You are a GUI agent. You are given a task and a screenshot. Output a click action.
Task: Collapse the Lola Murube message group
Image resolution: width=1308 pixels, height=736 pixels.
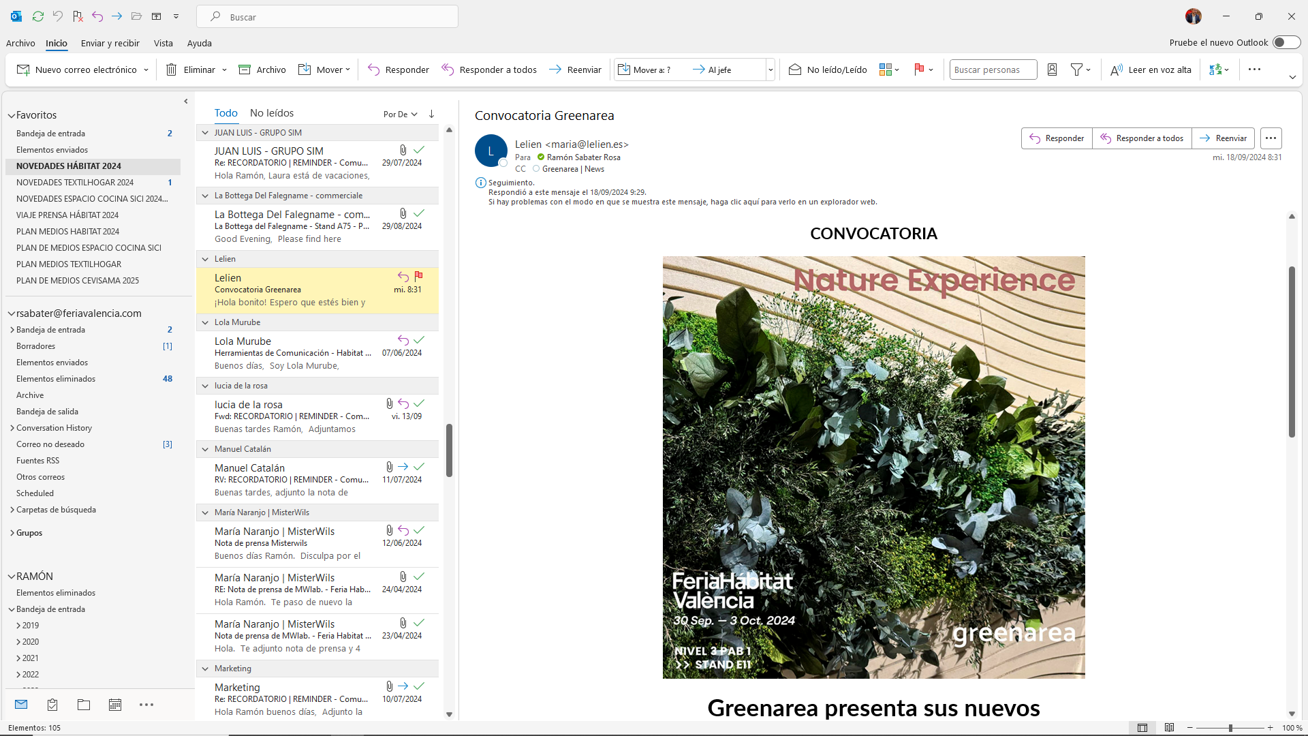(204, 322)
